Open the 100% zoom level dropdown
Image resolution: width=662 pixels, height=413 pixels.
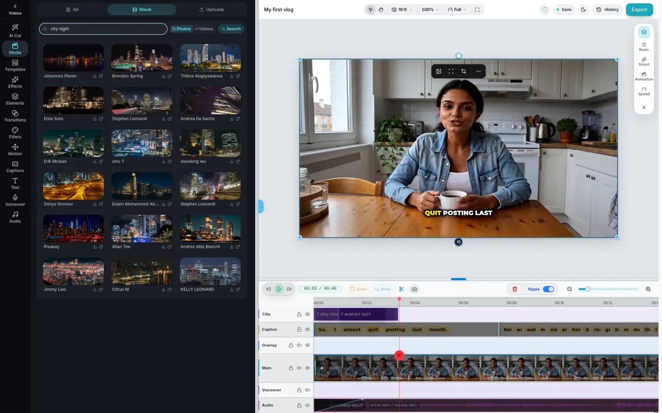click(430, 10)
